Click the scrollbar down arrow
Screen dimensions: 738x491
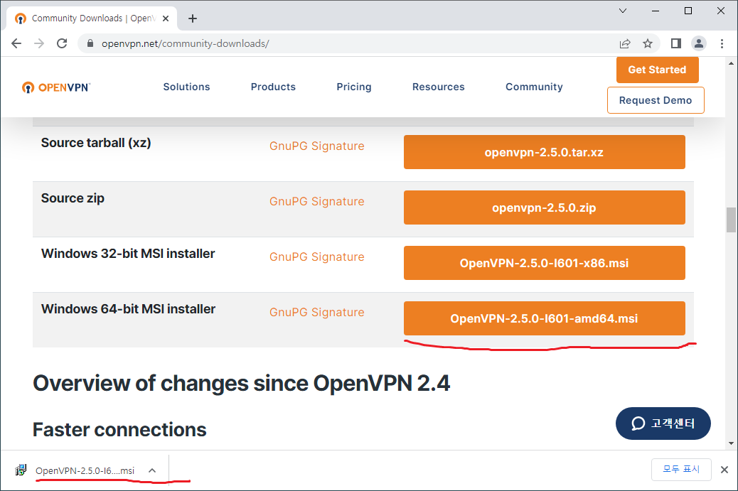[731, 443]
